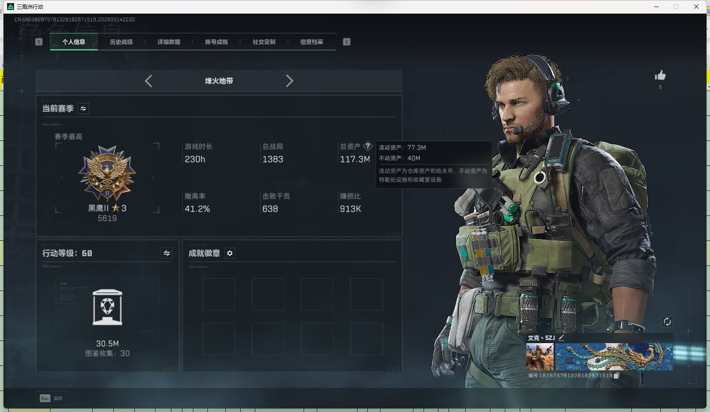The height and width of the screenshot is (412, 710).
Task: Select the first empty achievement badge slot
Action: (218, 294)
